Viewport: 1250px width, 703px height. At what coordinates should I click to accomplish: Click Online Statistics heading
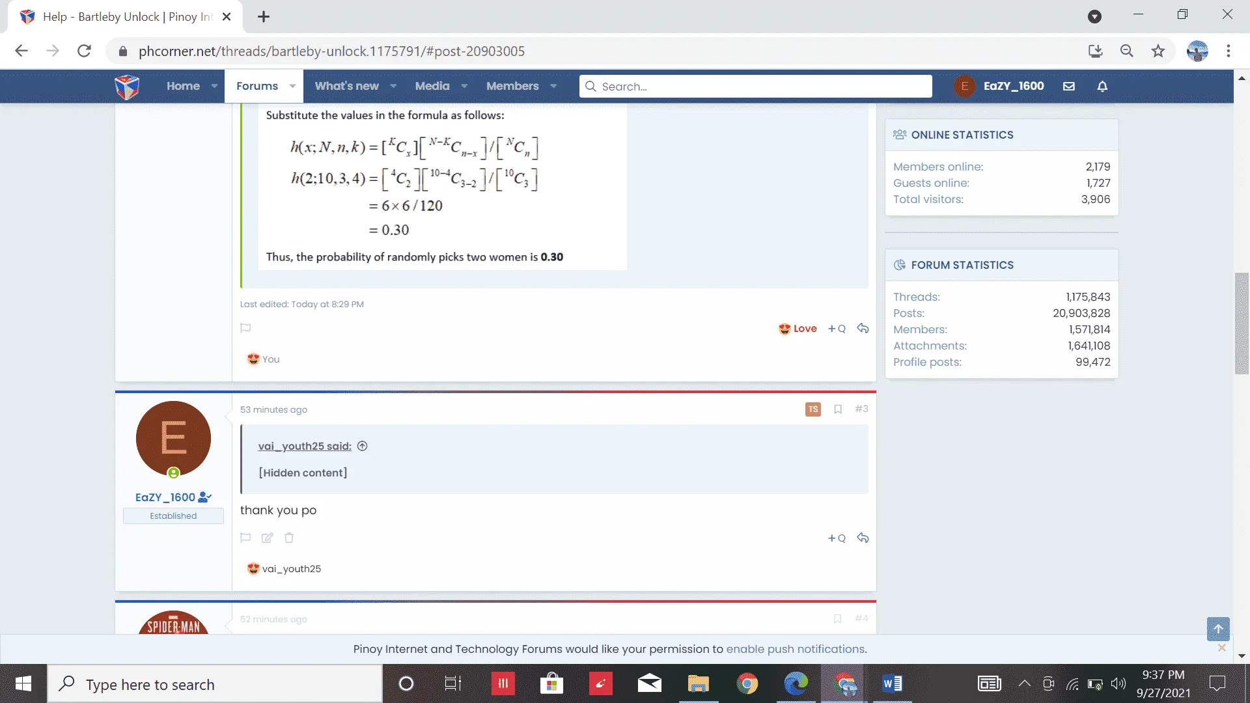[962, 135]
